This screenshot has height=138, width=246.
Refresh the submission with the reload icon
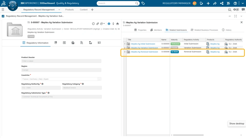(x=93, y=24)
